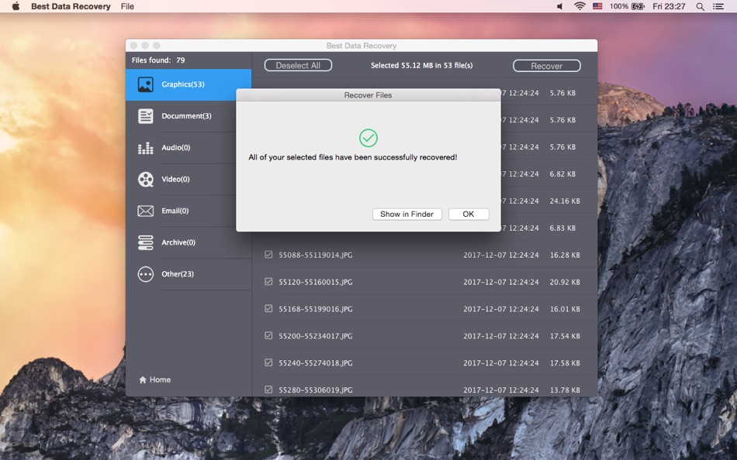Click the battery status icon
Image resolution: width=737 pixels, height=460 pixels.
click(x=638, y=6)
